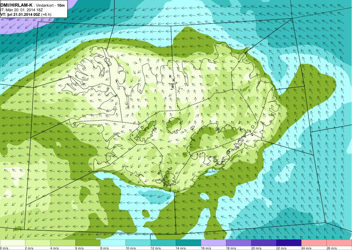The image size is (352, 250).
Task: Click the '14 m/s' legend label
Action: [x=181, y=248]
